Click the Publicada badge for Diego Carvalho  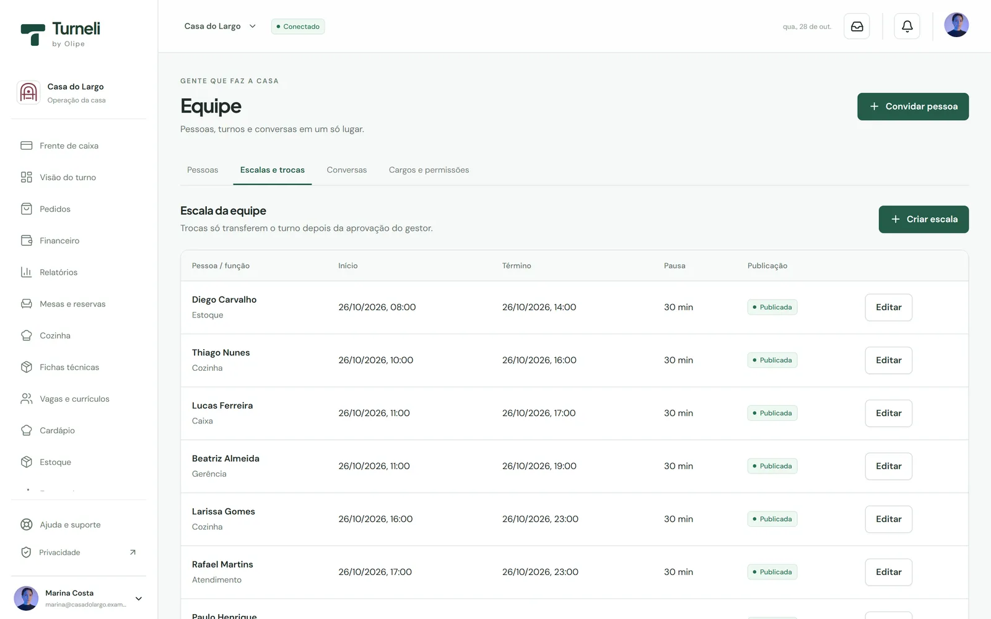(x=772, y=307)
